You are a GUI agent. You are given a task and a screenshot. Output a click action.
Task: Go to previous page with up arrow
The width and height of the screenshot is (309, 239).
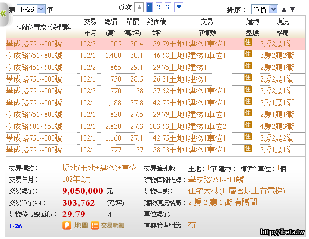point(139,7)
